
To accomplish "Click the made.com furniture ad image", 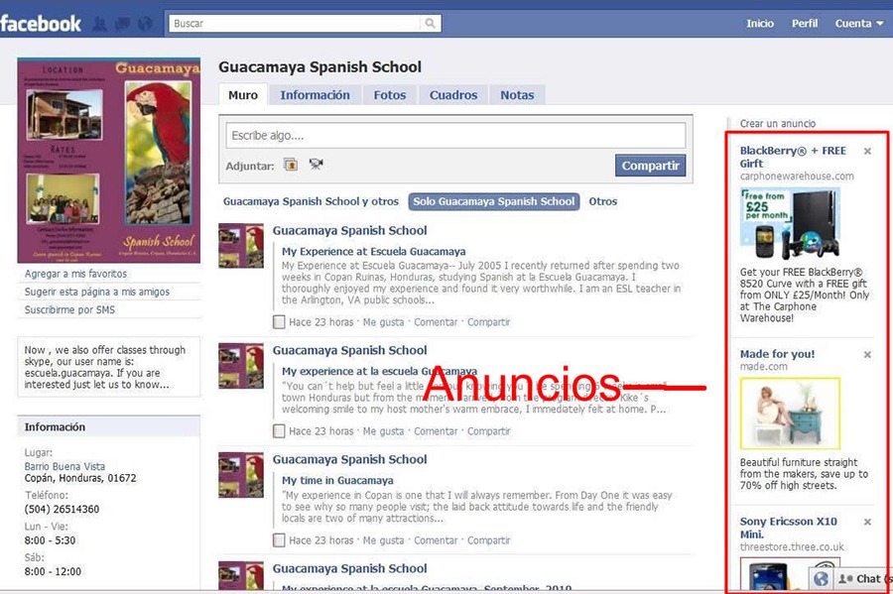I will click(x=790, y=414).
